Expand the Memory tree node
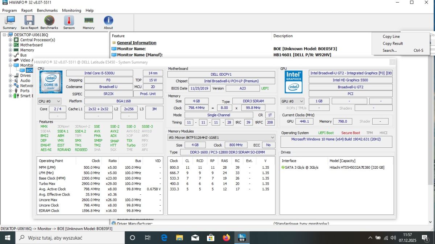The height and width of the screenshot is (244, 435). [11, 50]
